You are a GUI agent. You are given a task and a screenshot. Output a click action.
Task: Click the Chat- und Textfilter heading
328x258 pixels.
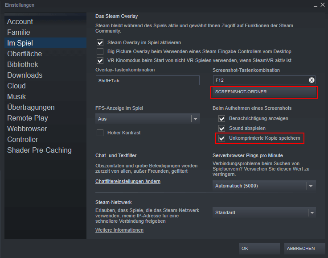116,155
